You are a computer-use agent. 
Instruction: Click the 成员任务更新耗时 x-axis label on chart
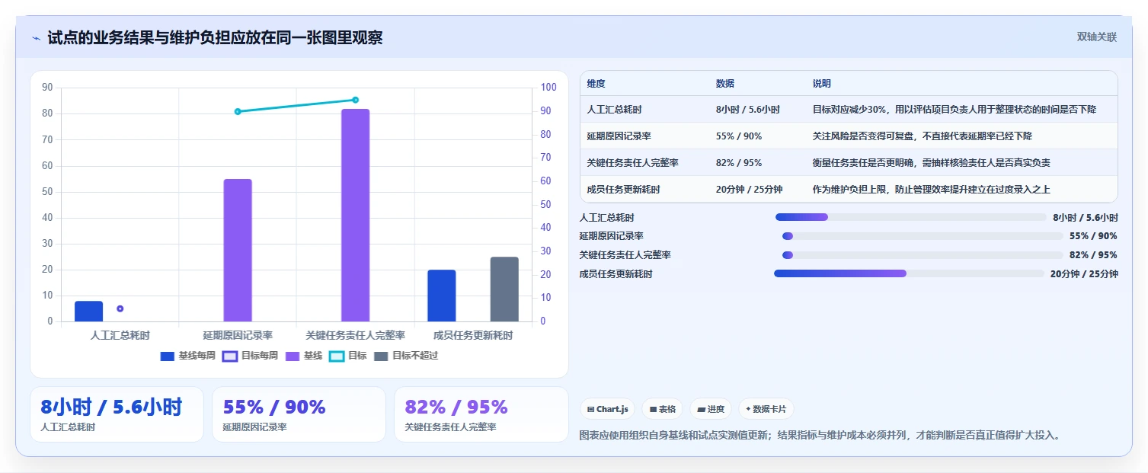[473, 335]
